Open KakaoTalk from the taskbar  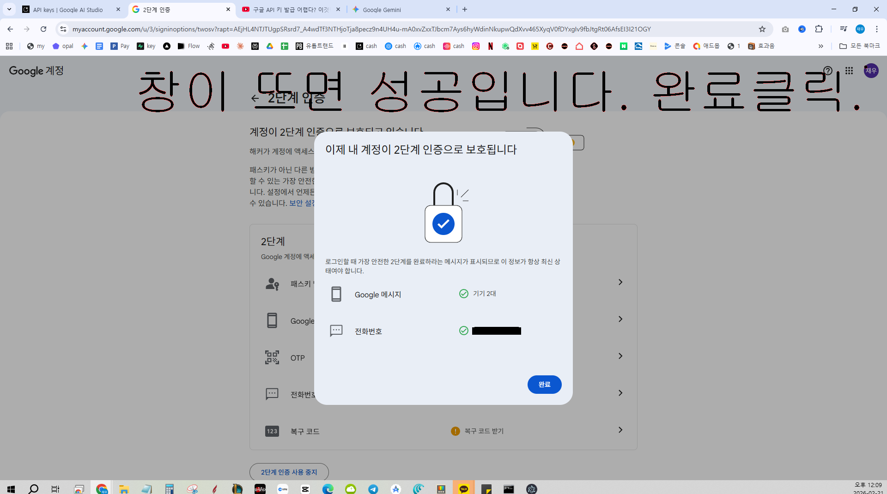point(464,488)
